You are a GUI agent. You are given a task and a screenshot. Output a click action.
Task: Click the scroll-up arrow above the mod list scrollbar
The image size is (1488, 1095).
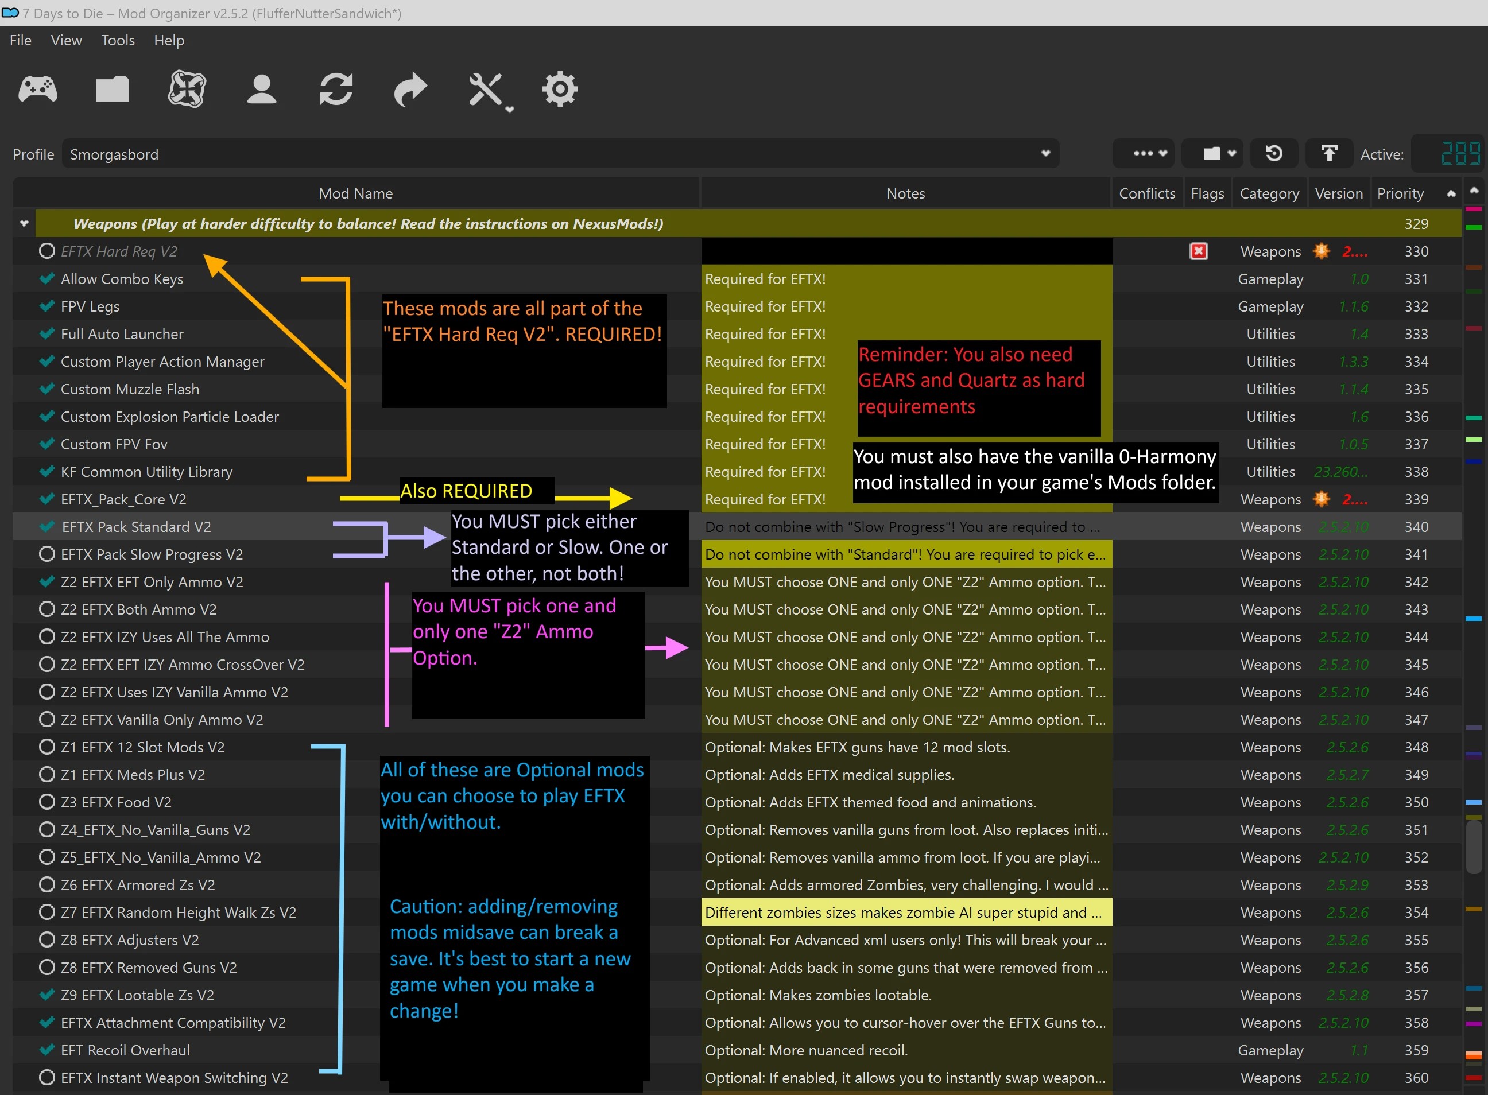1474,191
